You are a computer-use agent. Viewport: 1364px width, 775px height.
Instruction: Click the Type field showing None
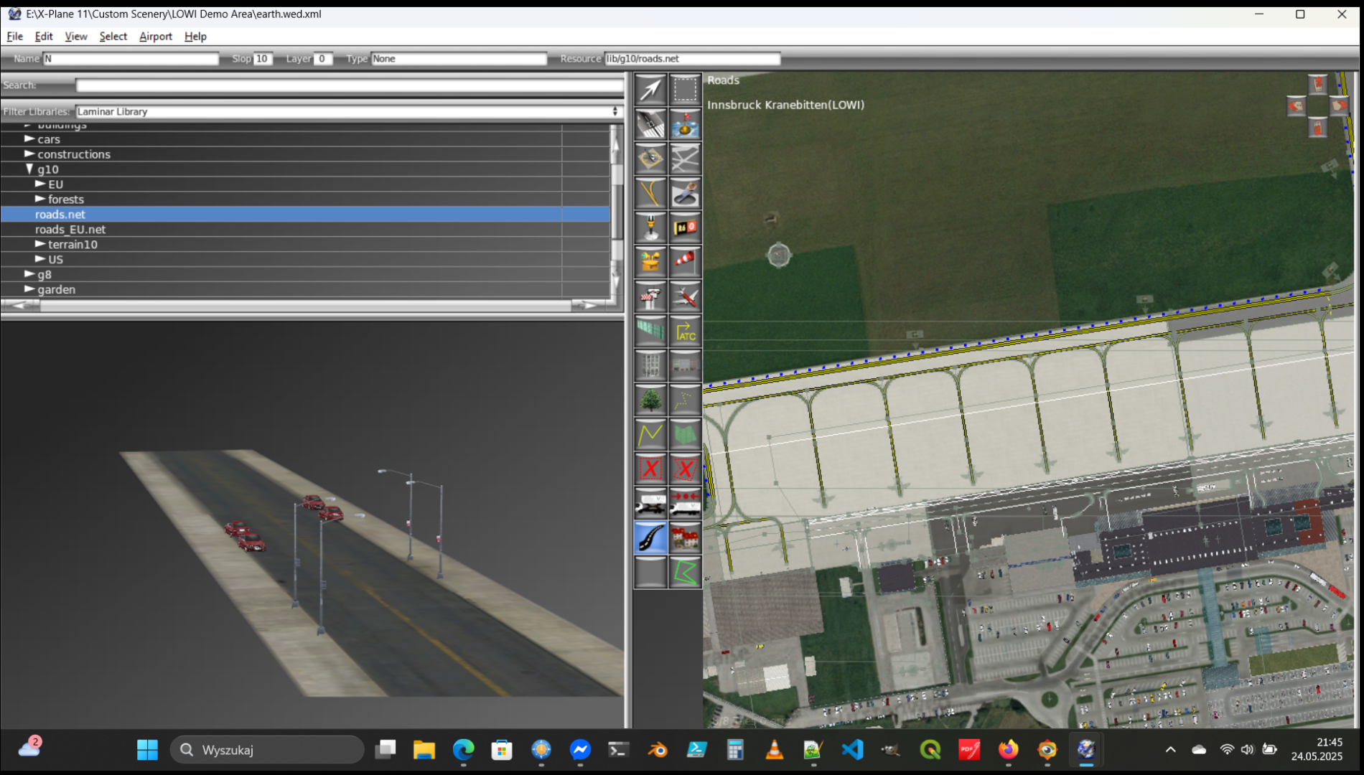[459, 59]
